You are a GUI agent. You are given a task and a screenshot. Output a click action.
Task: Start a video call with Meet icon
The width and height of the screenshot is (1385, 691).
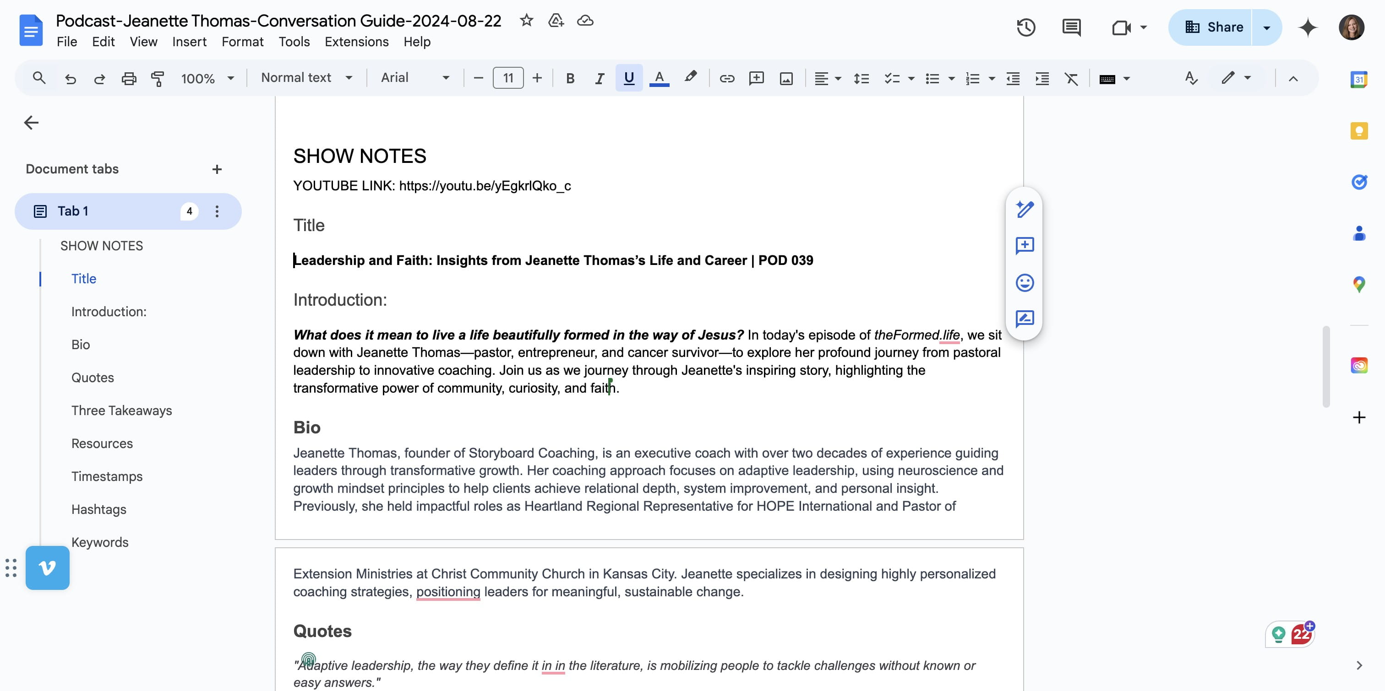[x=1122, y=27]
